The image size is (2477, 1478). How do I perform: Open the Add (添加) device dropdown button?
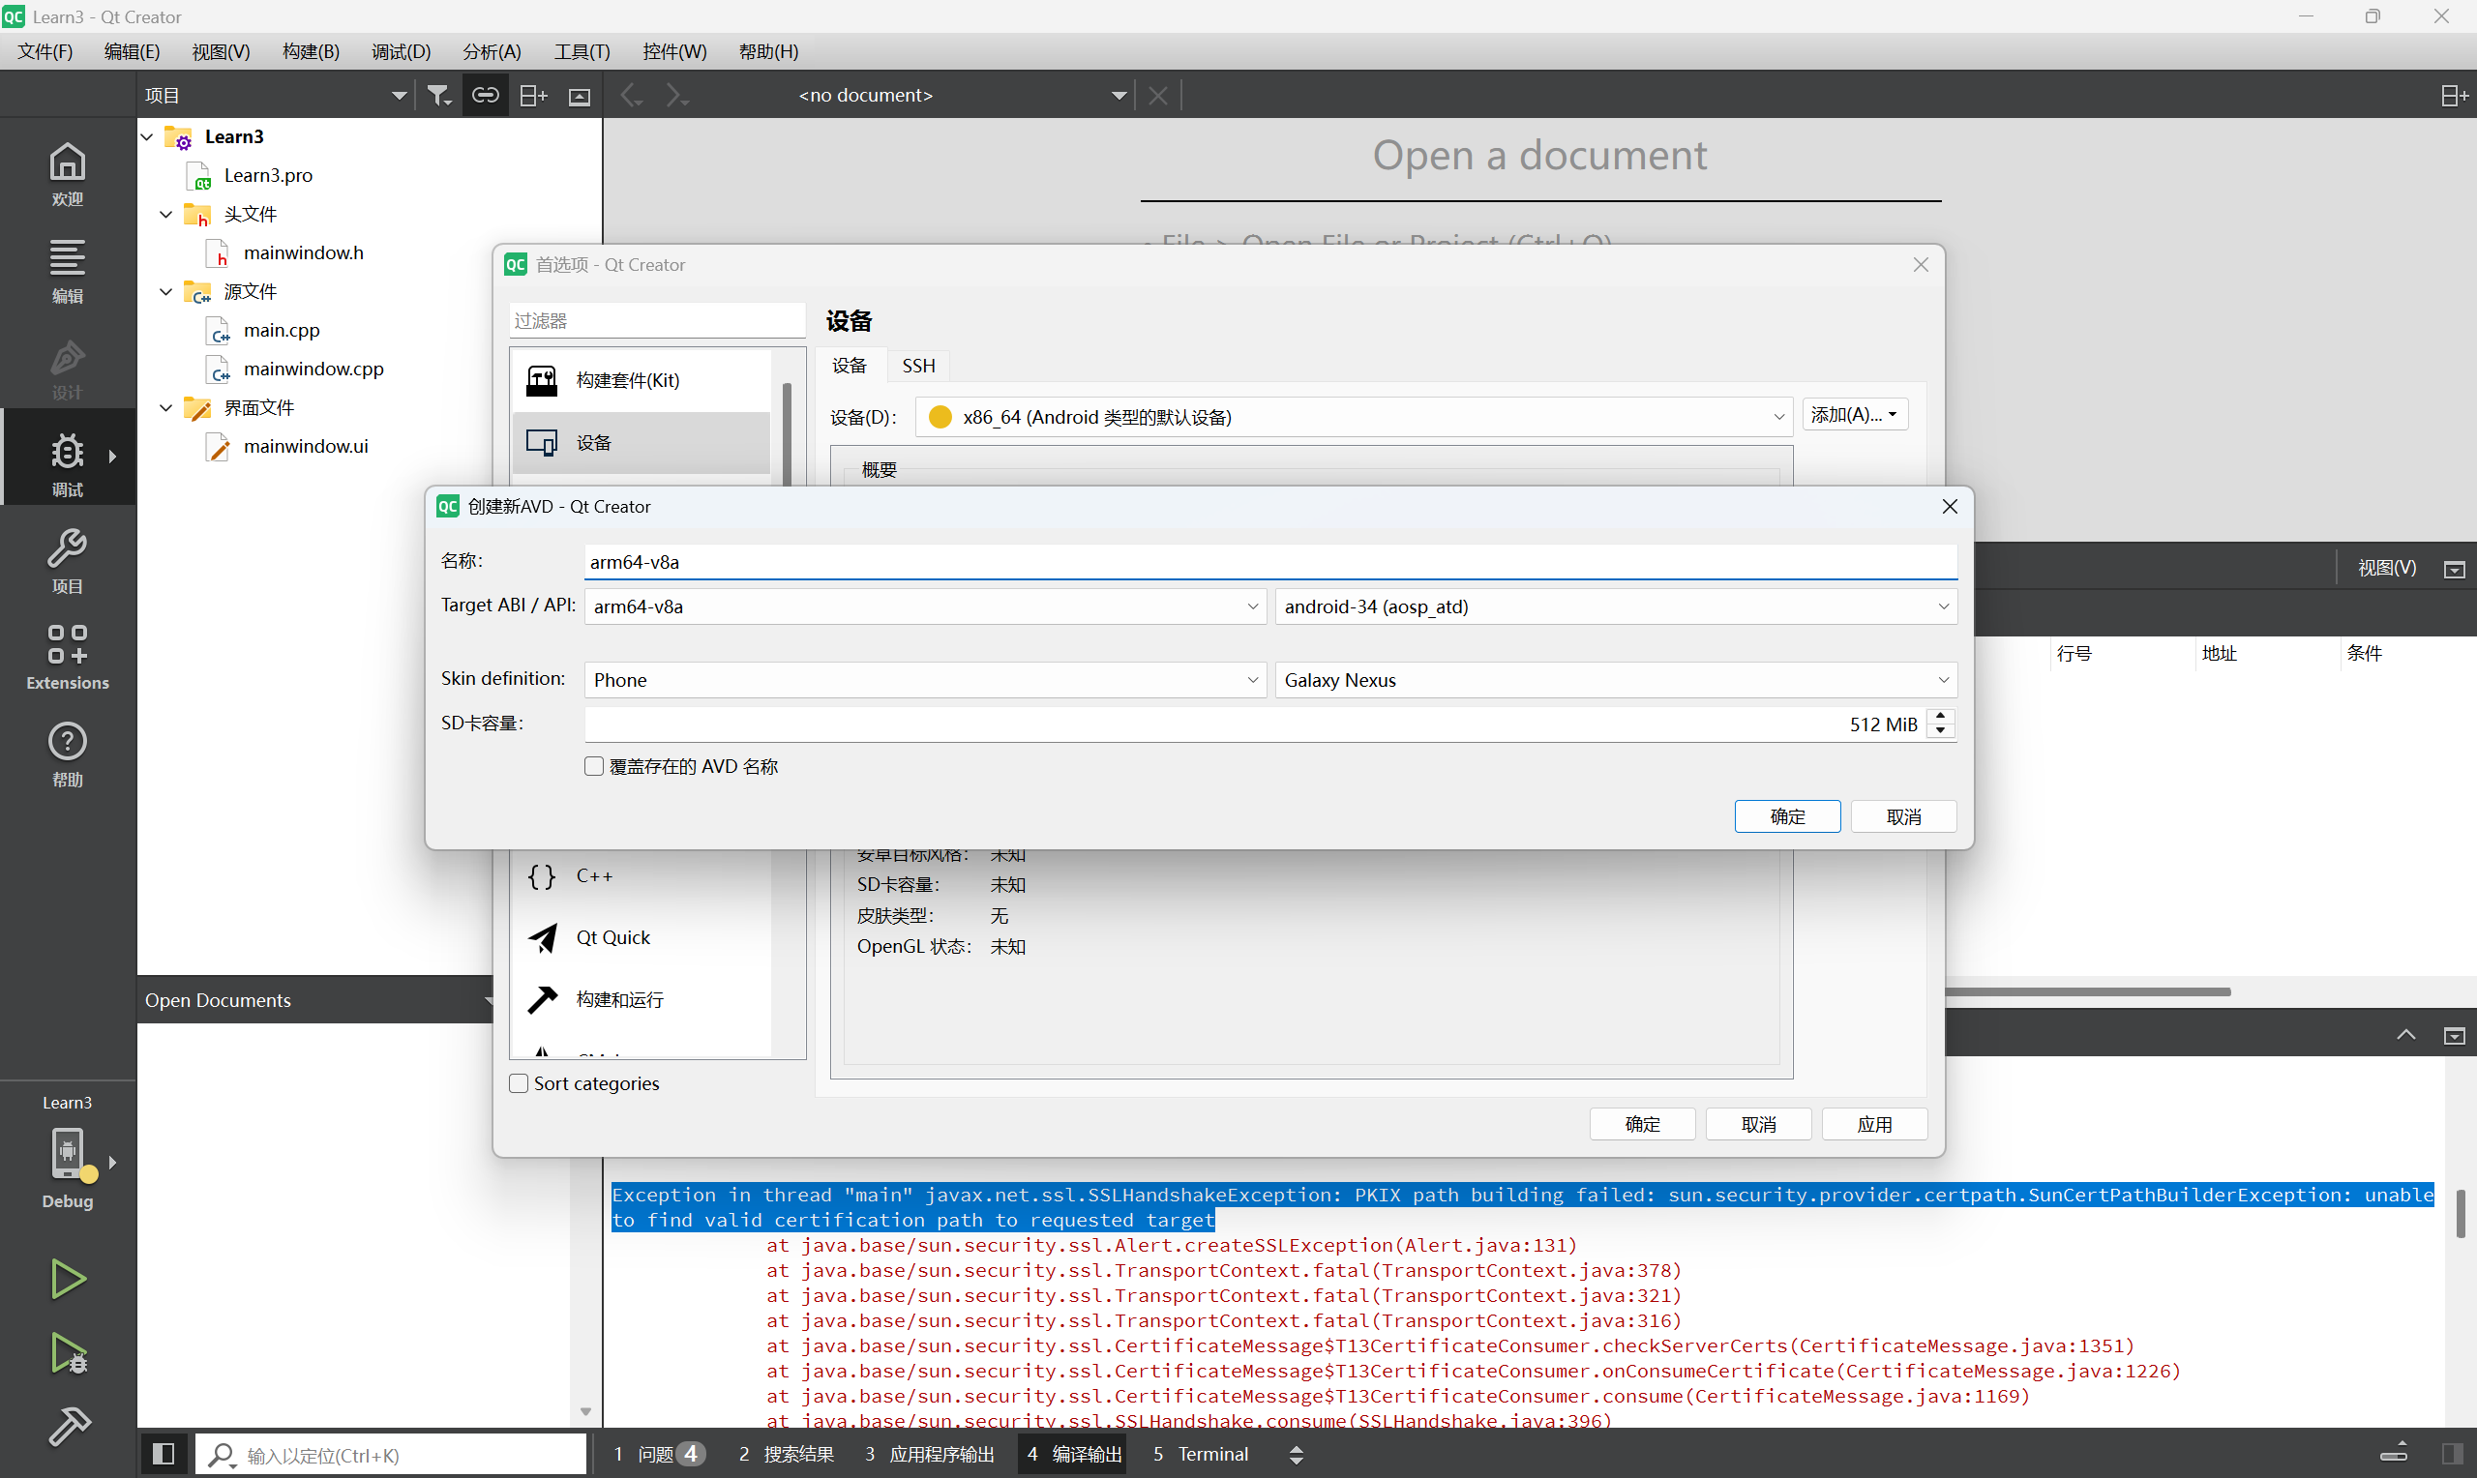coord(1855,415)
